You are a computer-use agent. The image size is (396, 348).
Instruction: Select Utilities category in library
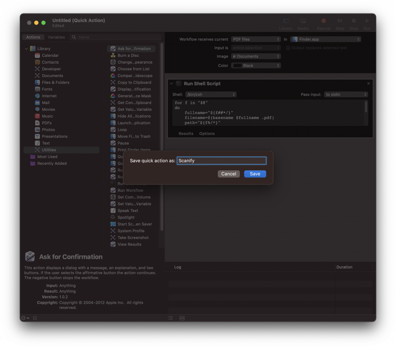(x=61, y=150)
